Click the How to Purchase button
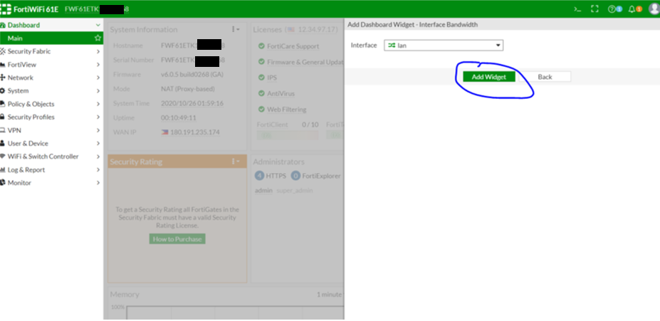The width and height of the screenshot is (660, 321). point(177,239)
